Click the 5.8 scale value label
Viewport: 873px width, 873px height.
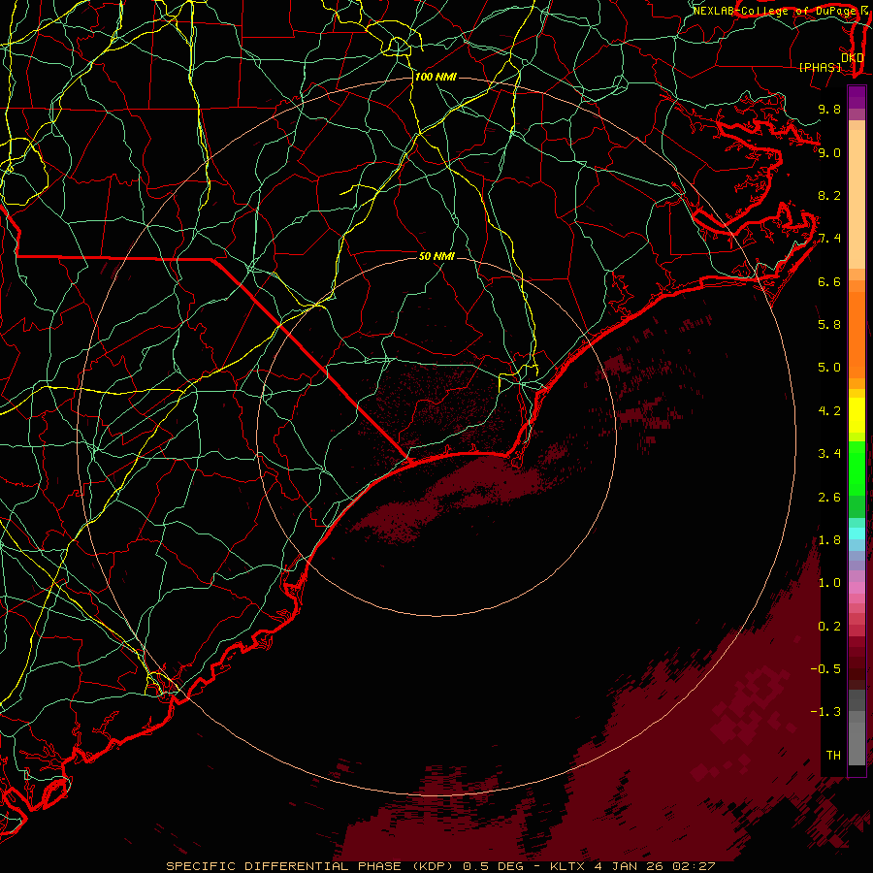pos(829,325)
